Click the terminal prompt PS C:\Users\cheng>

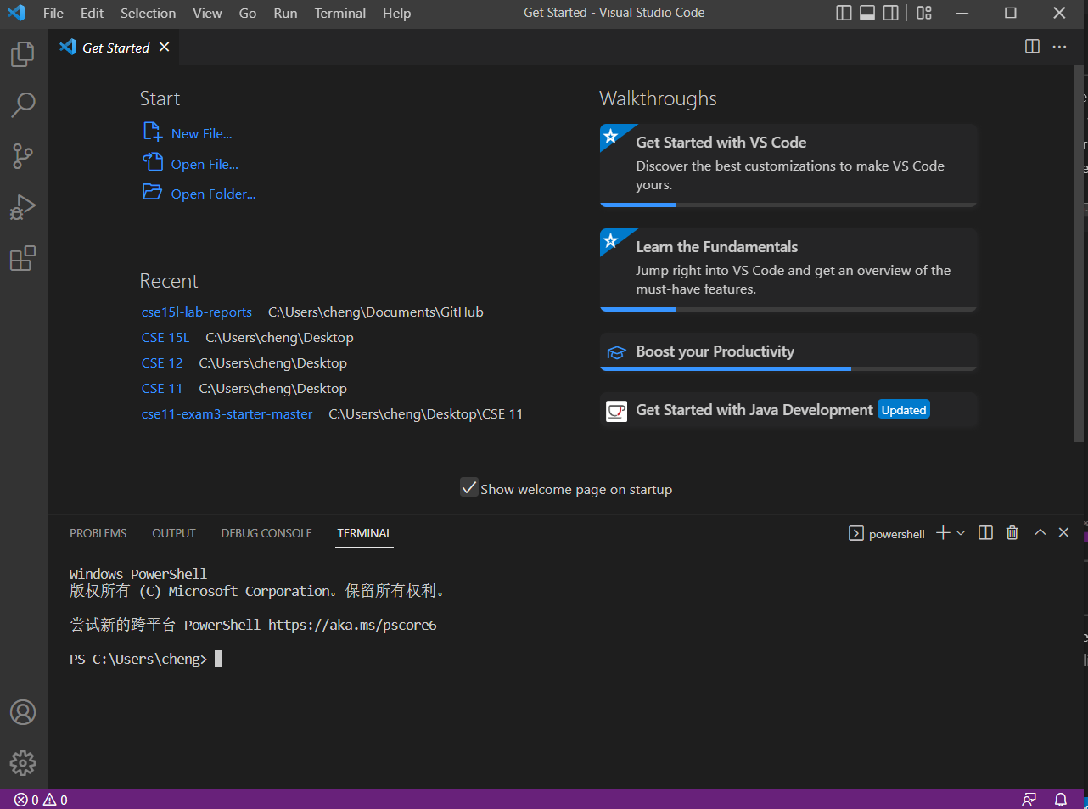[138, 659]
